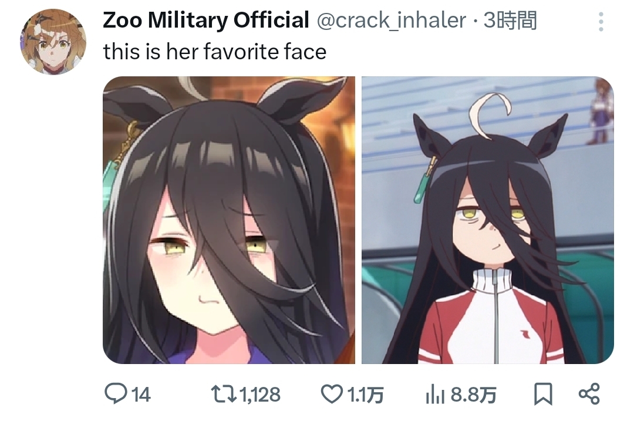Click the 1,128 retweet count
Image resolution: width=634 pixels, height=421 pixels.
point(260,395)
